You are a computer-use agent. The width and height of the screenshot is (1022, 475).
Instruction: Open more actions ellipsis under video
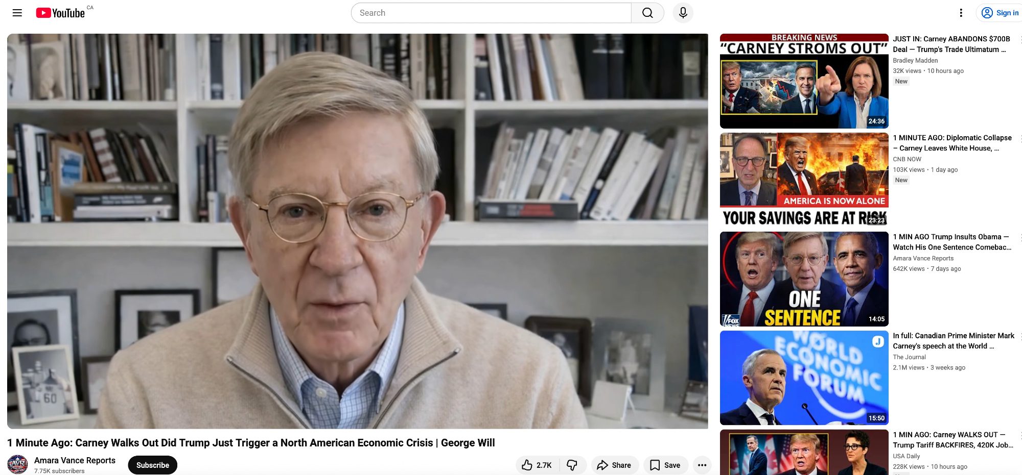click(702, 465)
